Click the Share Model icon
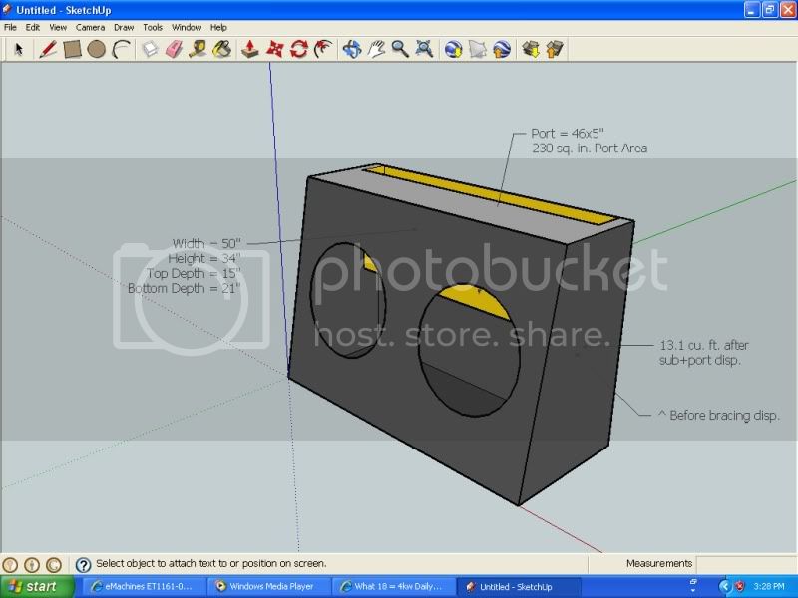The height and width of the screenshot is (598, 798). pos(555,49)
